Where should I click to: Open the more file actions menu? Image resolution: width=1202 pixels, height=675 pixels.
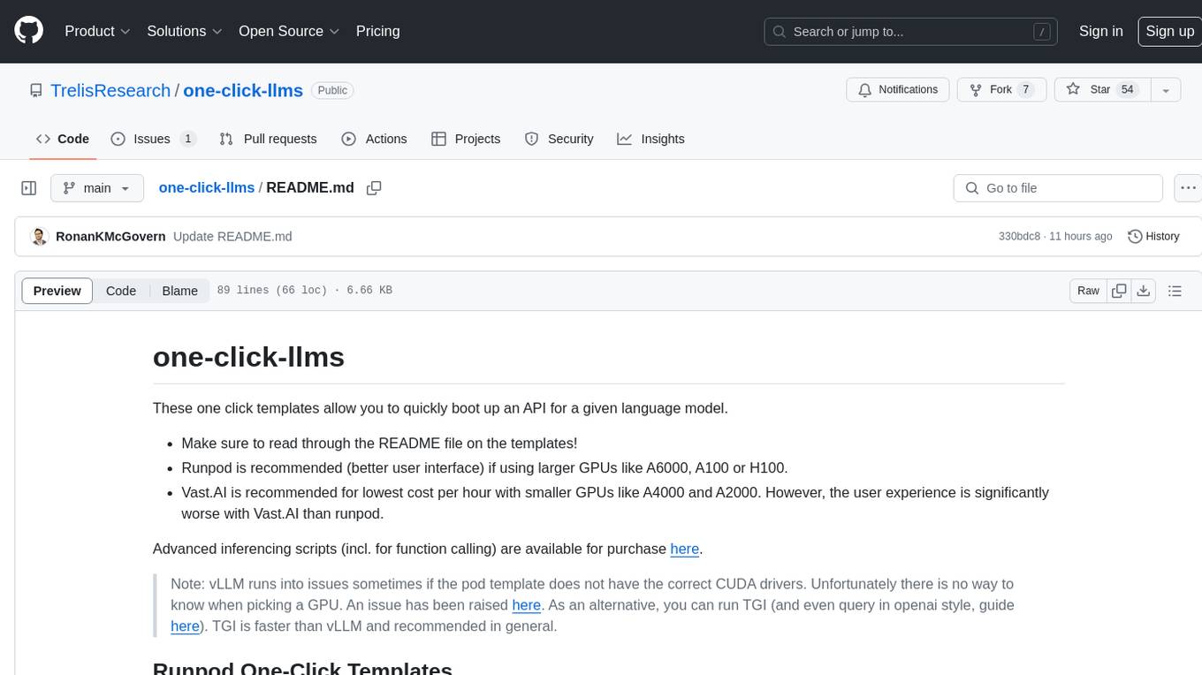1188,188
